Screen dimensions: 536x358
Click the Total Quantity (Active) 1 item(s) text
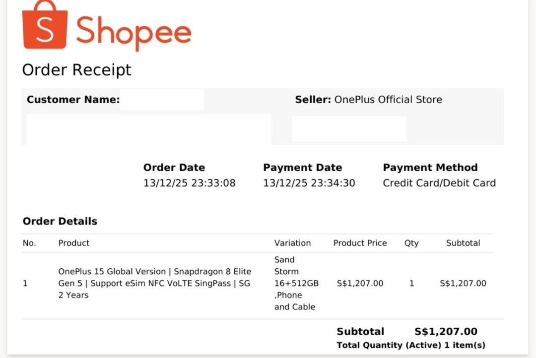[410, 345]
